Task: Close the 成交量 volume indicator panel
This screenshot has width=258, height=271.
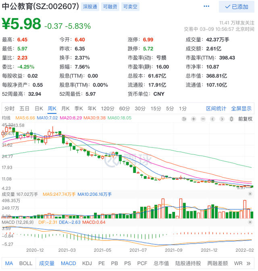Action: 250,194
